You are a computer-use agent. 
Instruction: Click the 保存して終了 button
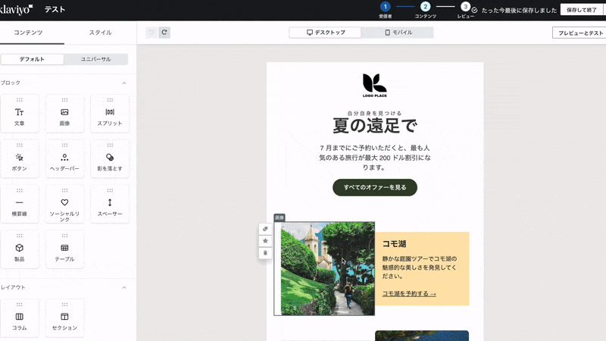pos(582,10)
